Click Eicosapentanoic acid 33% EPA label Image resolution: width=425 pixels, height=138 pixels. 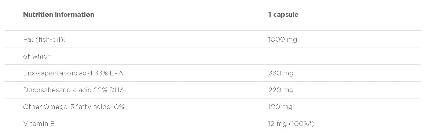[73, 73]
